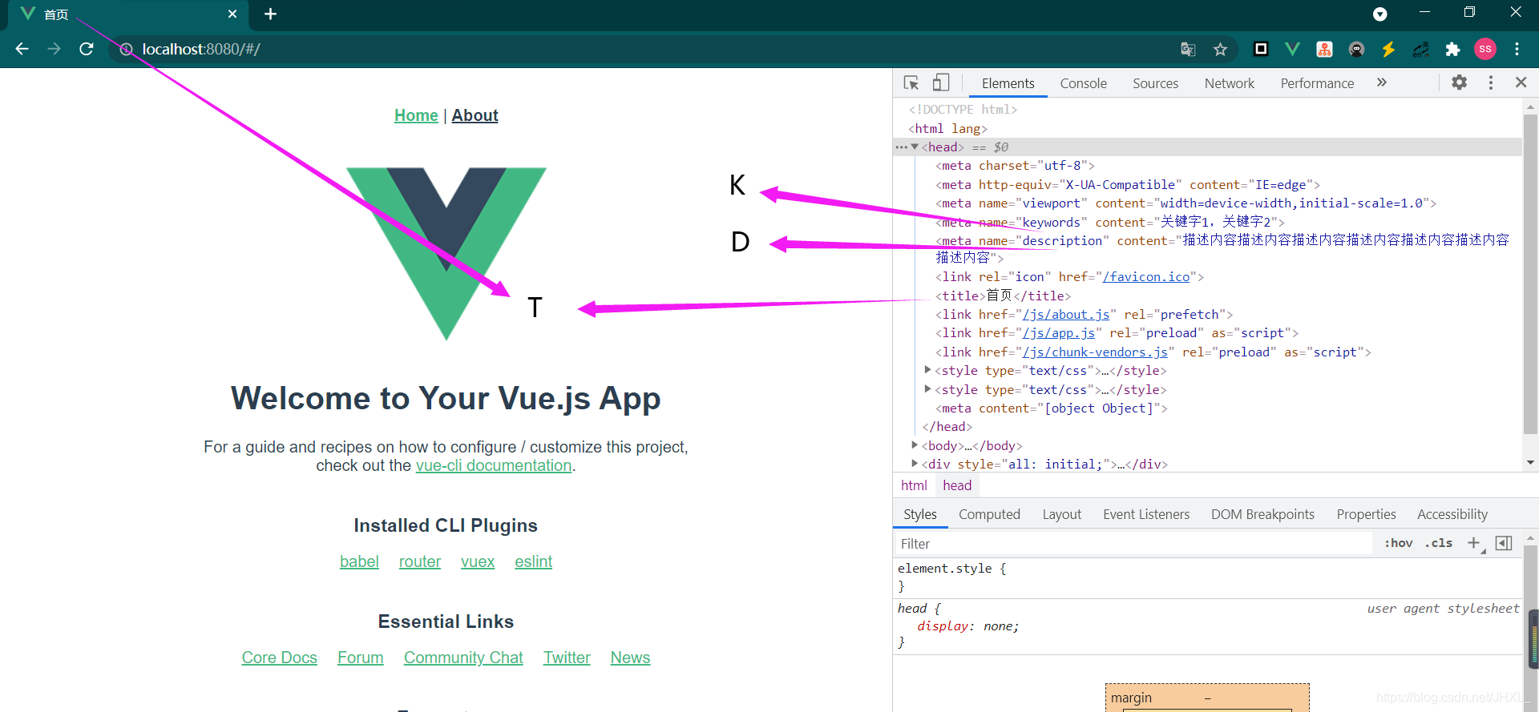The width and height of the screenshot is (1539, 712).
Task: Switch to the Console tab
Action: pos(1083,83)
